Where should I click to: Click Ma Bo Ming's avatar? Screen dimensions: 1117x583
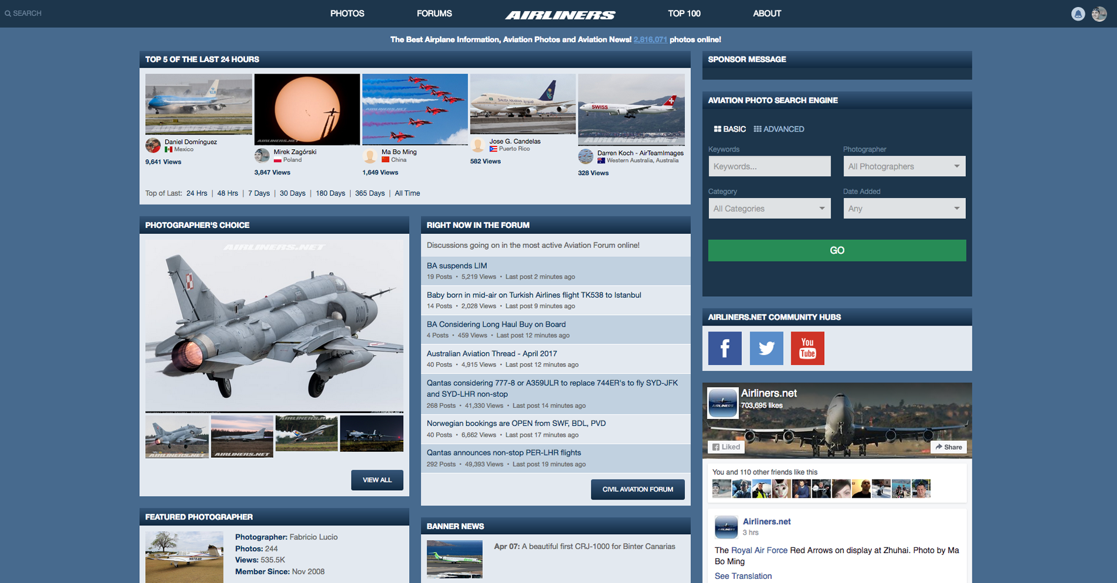pos(370,156)
